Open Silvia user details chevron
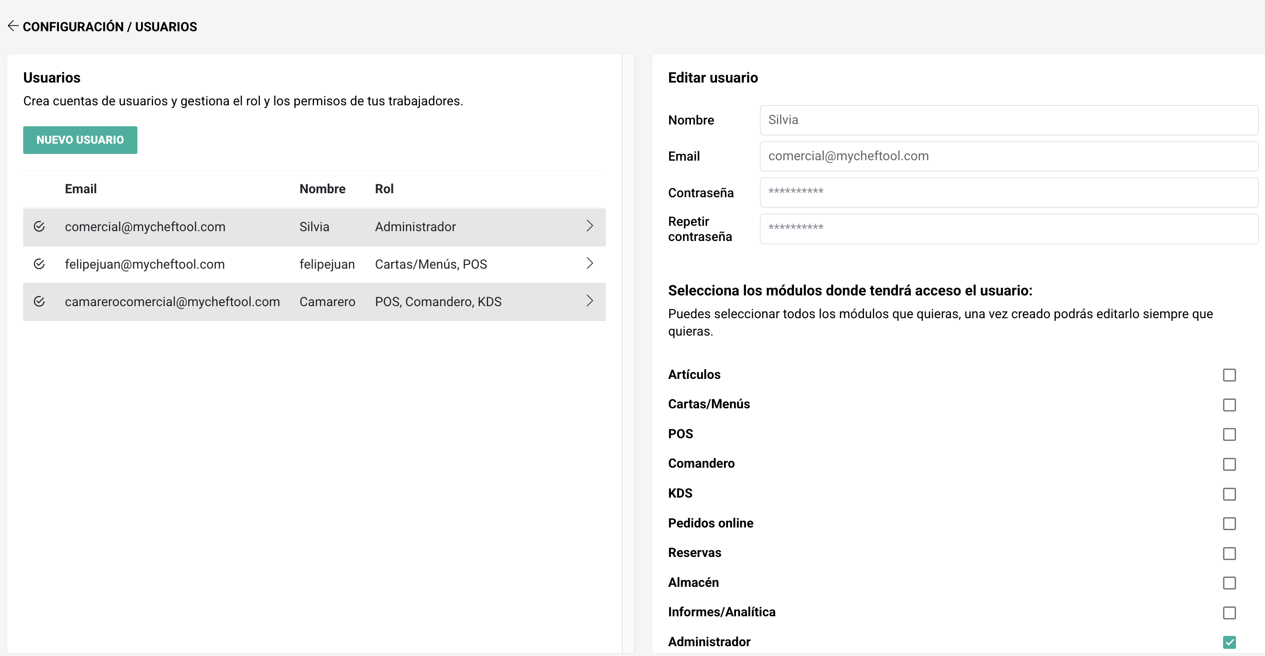The height and width of the screenshot is (656, 1265). click(x=589, y=226)
